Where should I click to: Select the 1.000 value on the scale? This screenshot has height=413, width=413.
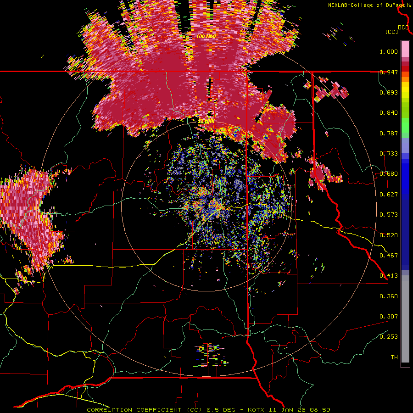(389, 51)
